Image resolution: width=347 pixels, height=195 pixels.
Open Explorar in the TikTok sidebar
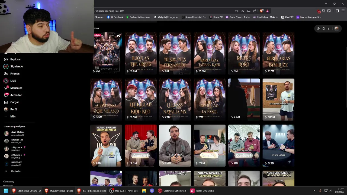tap(12, 59)
